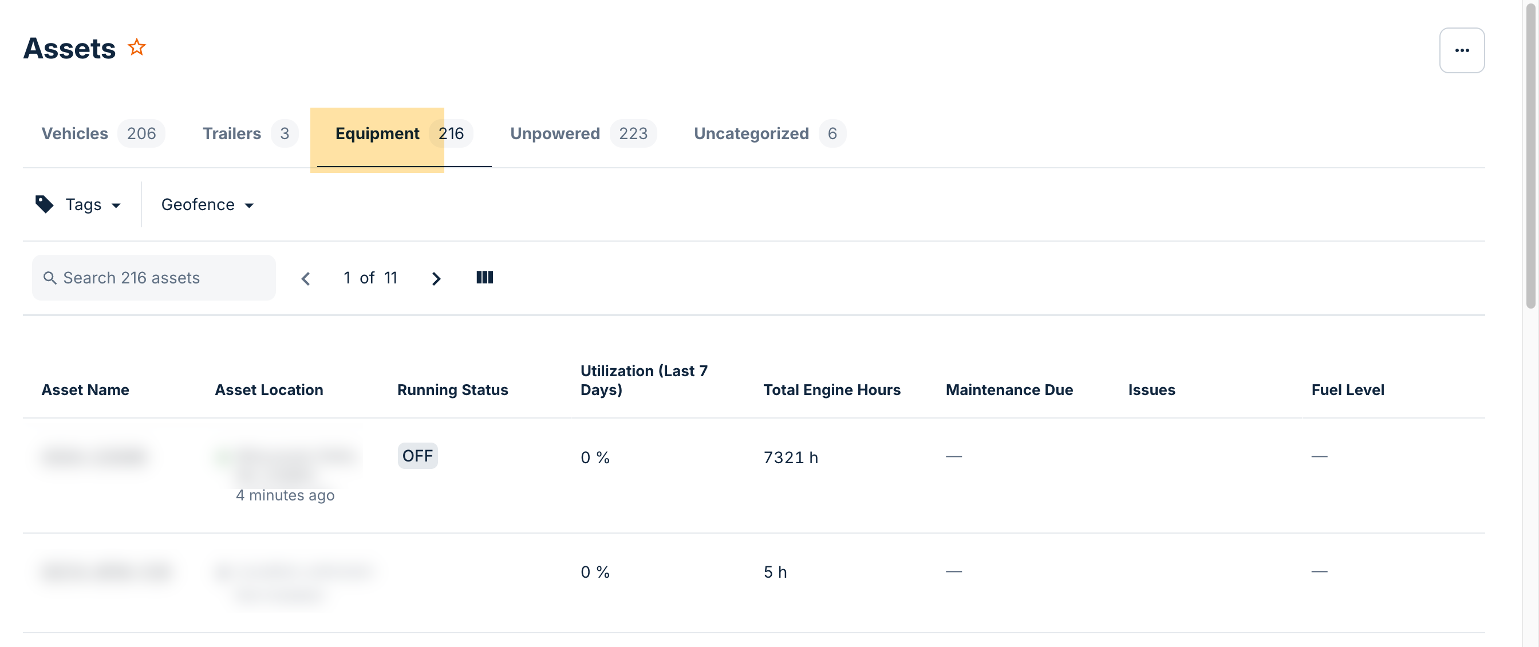Click the Total Engine Hours column header
1539x647 pixels.
(x=831, y=389)
